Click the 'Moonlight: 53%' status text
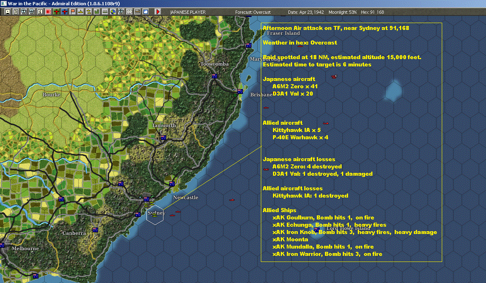This screenshot has width=486, height=283. pyautogui.click(x=342, y=12)
